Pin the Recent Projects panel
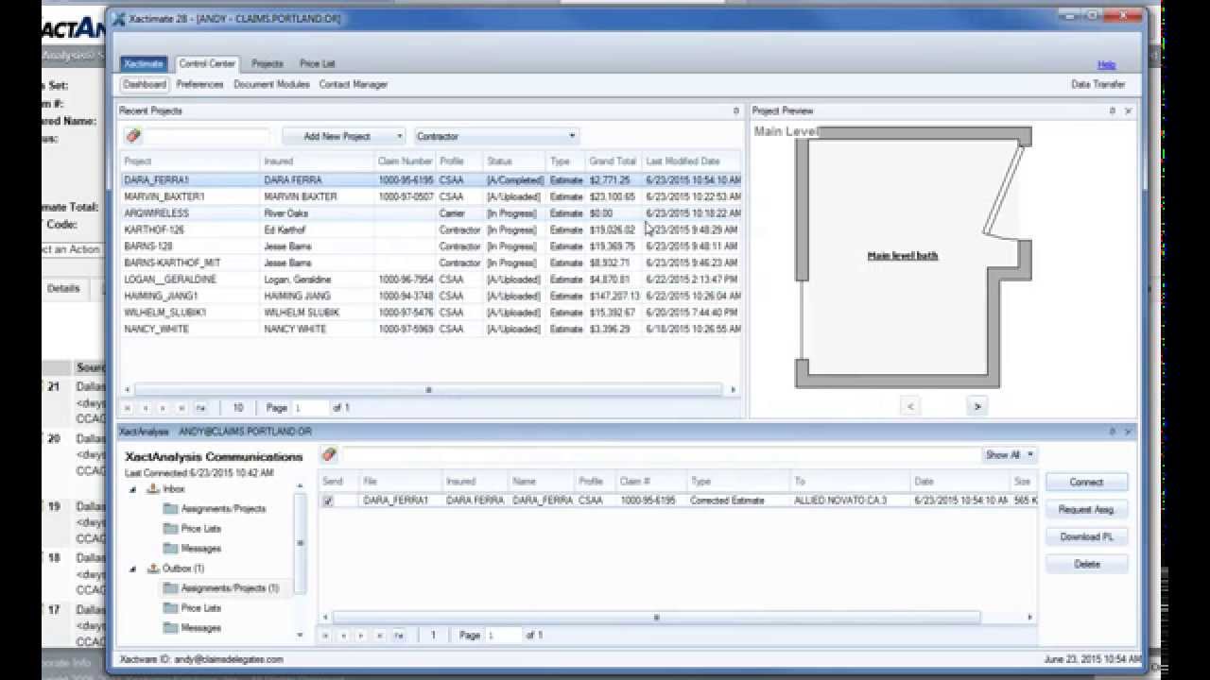The width and height of the screenshot is (1210, 680). pos(735,110)
